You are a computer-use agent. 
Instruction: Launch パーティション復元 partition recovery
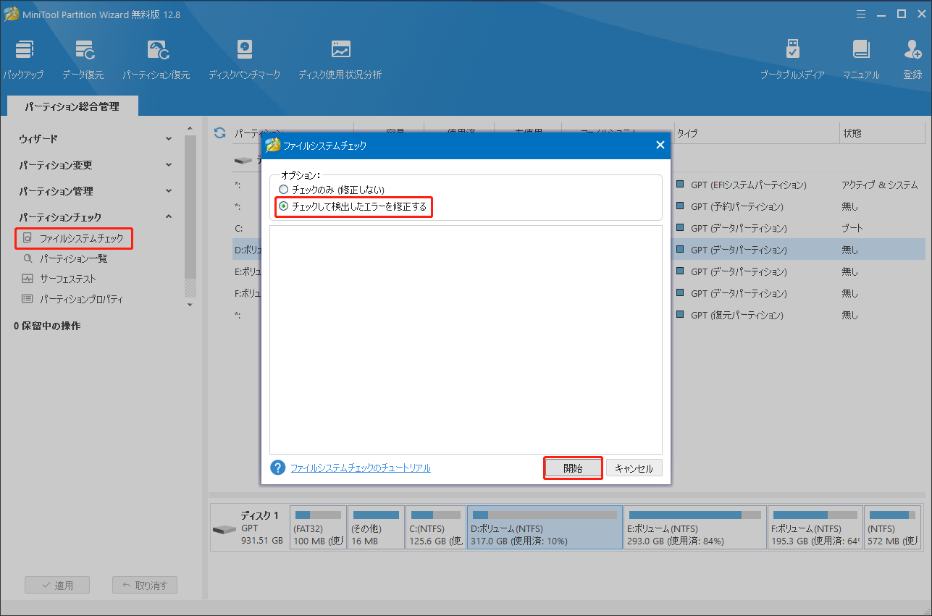(x=156, y=59)
